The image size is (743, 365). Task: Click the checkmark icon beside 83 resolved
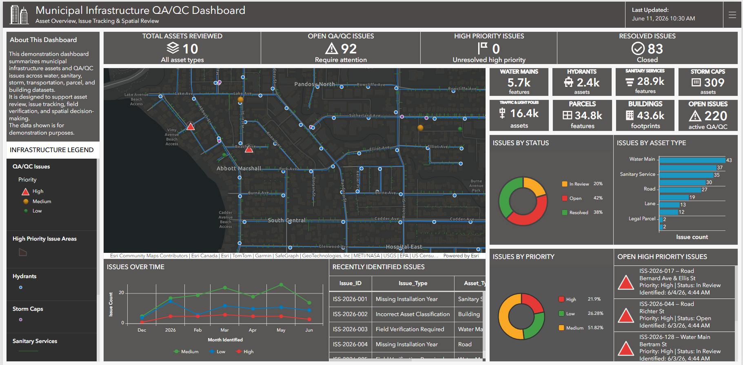(638, 49)
